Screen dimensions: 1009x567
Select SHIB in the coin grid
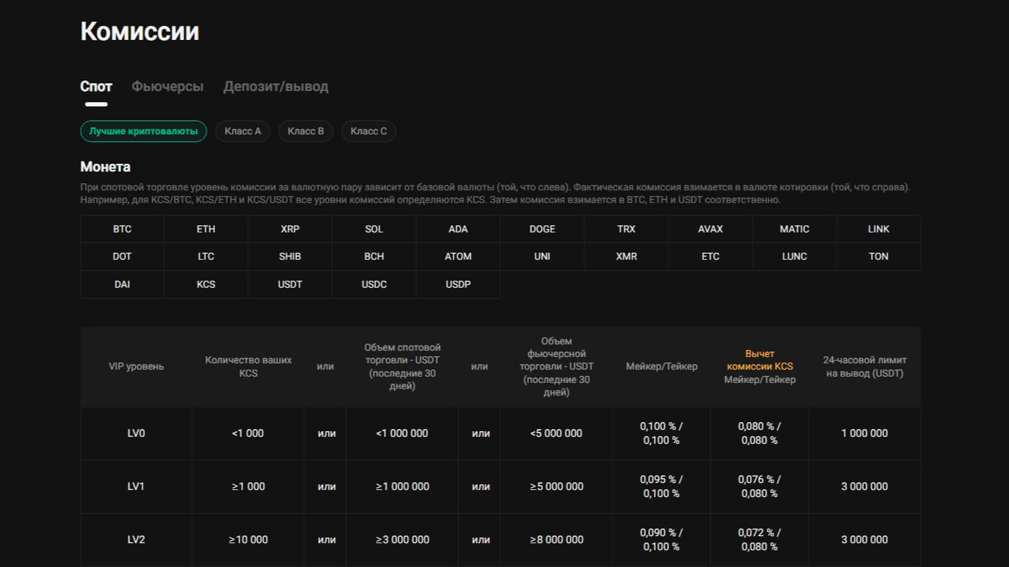[x=290, y=256]
